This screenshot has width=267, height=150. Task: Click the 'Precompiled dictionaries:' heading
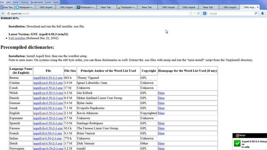tap(27, 47)
